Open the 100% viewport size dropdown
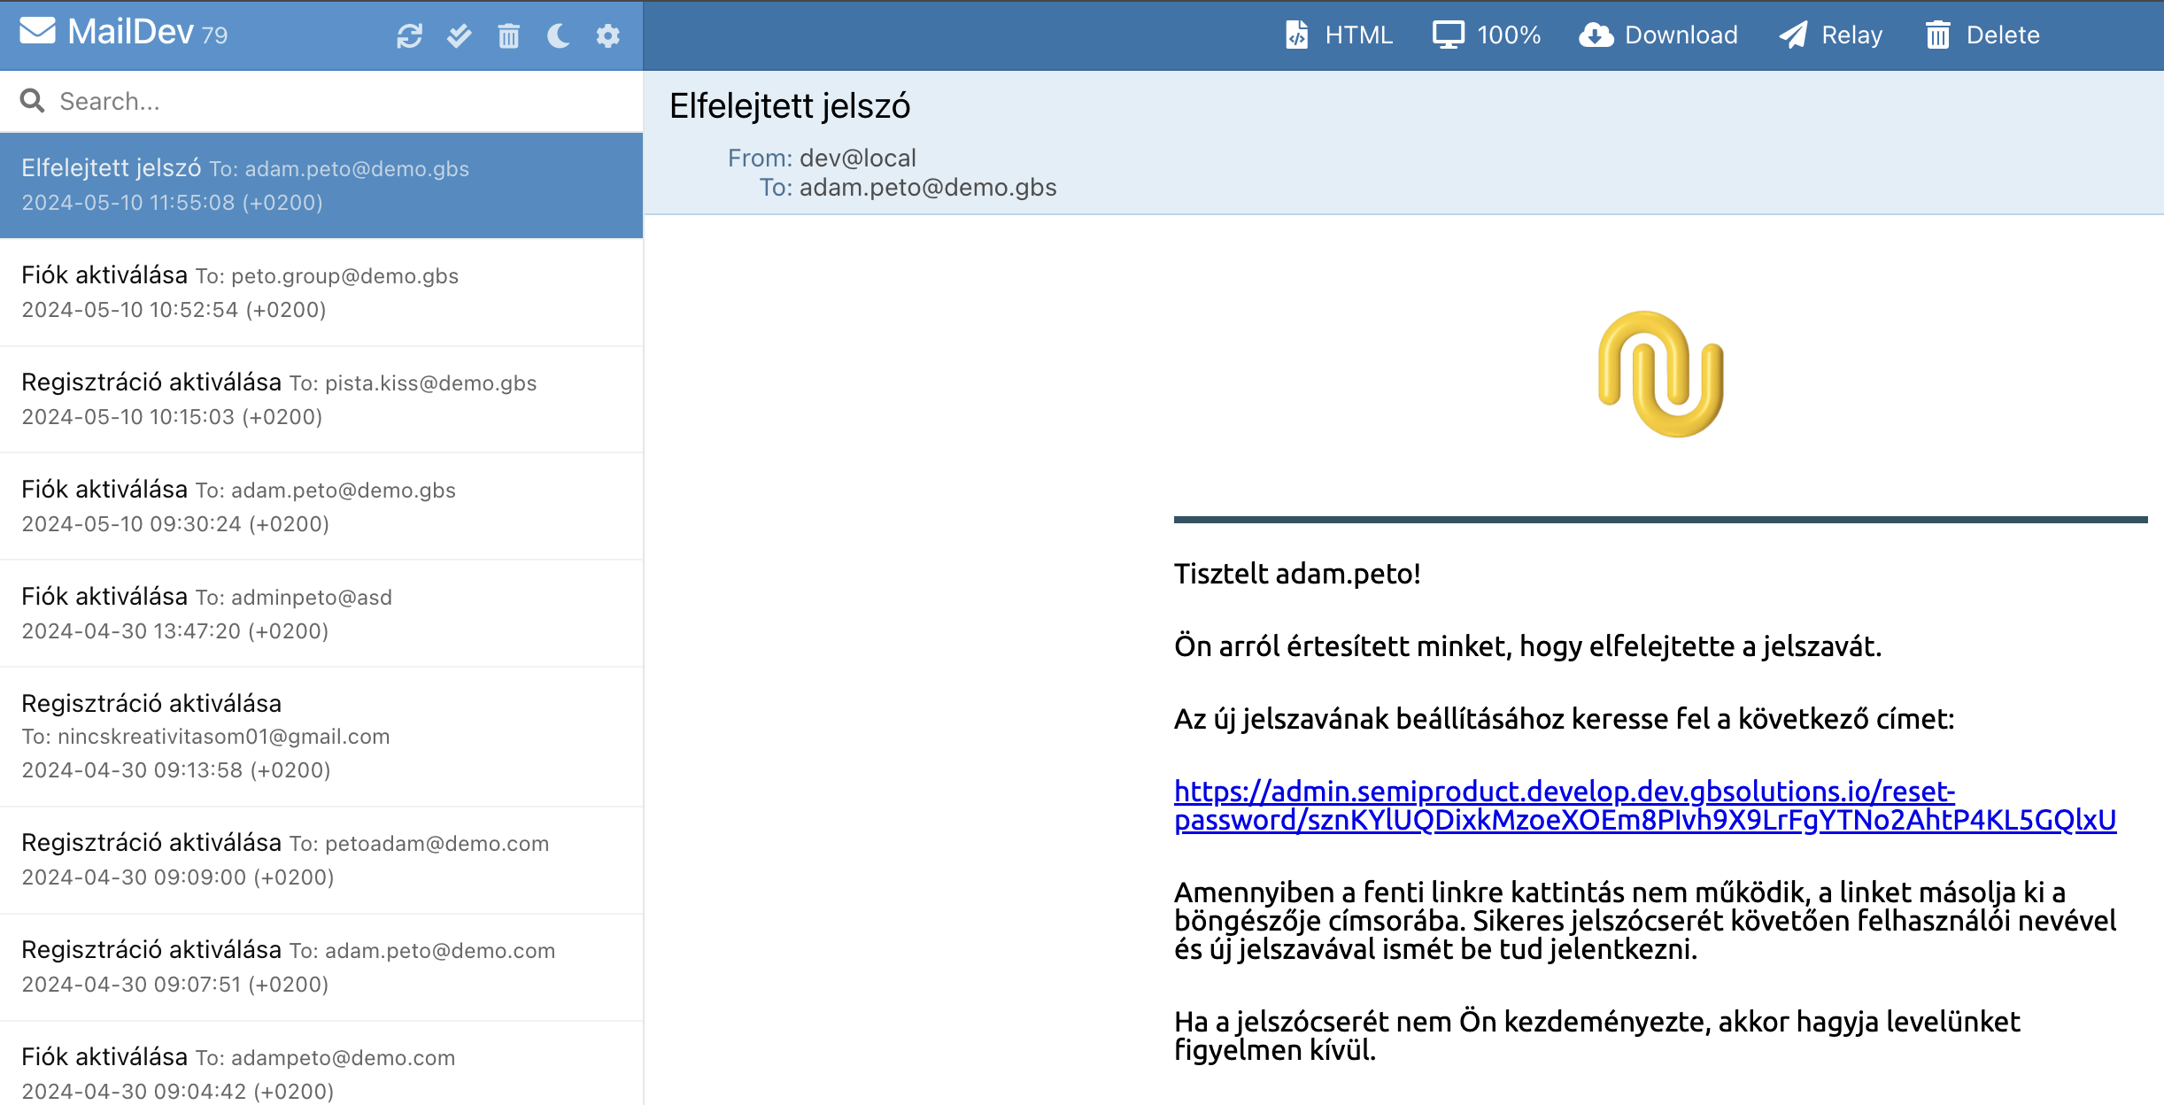Viewport: 2164px width, 1105px height. coord(1488,35)
